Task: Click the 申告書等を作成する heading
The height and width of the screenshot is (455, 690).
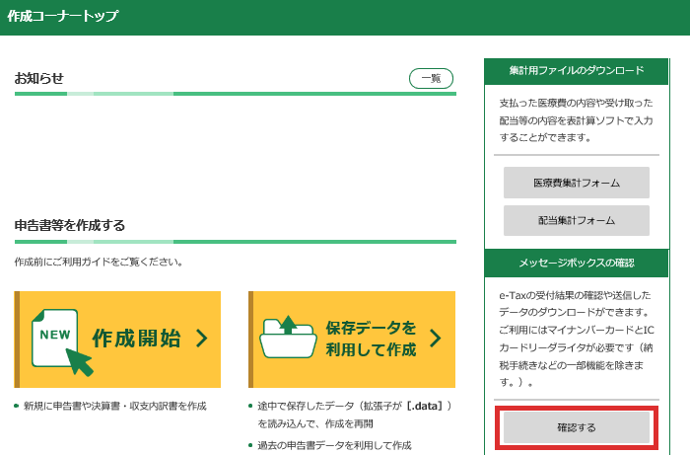Action: (x=70, y=225)
